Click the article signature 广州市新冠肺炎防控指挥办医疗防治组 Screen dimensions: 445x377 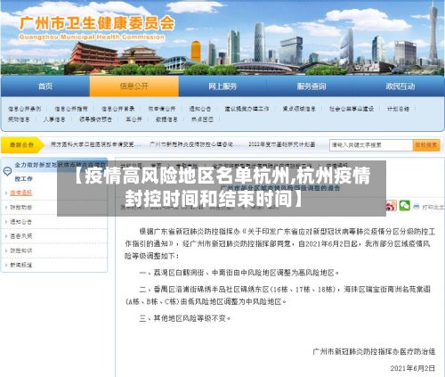(x=374, y=352)
